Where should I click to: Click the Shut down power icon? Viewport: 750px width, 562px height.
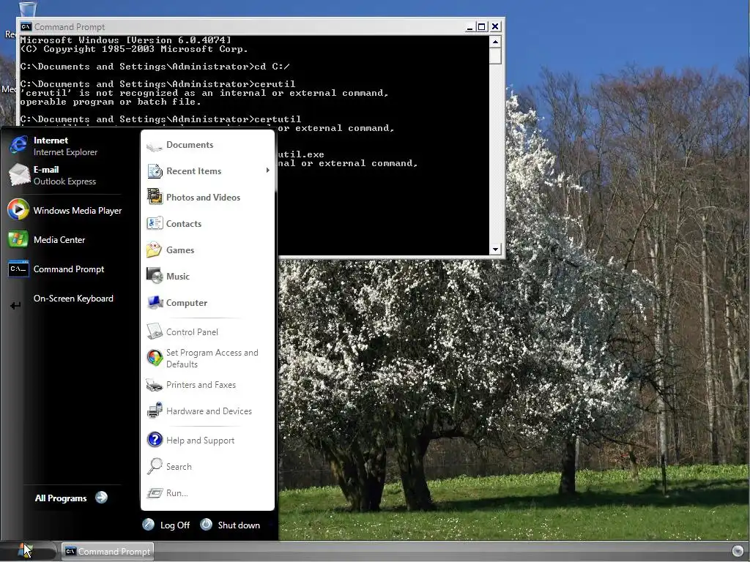206,524
